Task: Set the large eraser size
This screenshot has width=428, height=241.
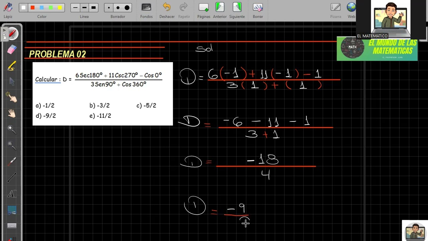Action: coord(127,8)
